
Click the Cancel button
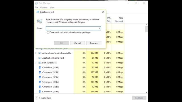pos(77,43)
